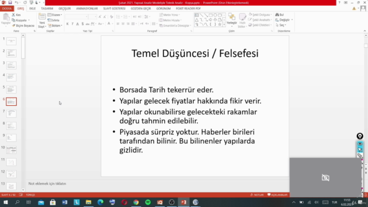The height and width of the screenshot is (207, 368).
Task: Toggle NOTLAR notes in status bar
Action: 257,195
